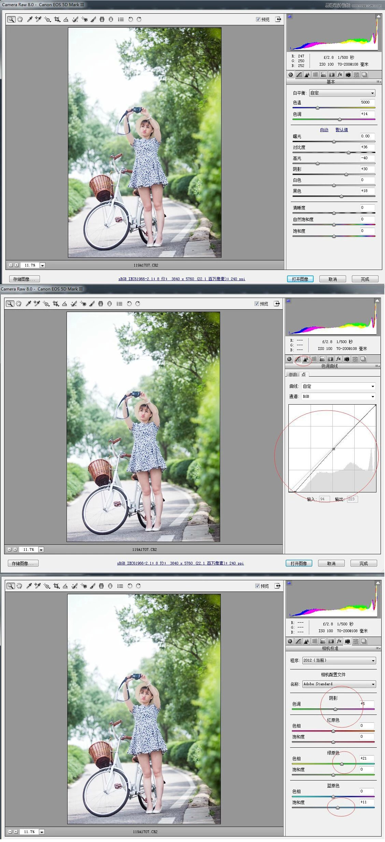Click the 自动 link in the 基本 panel
385x842 pixels.
point(324,130)
